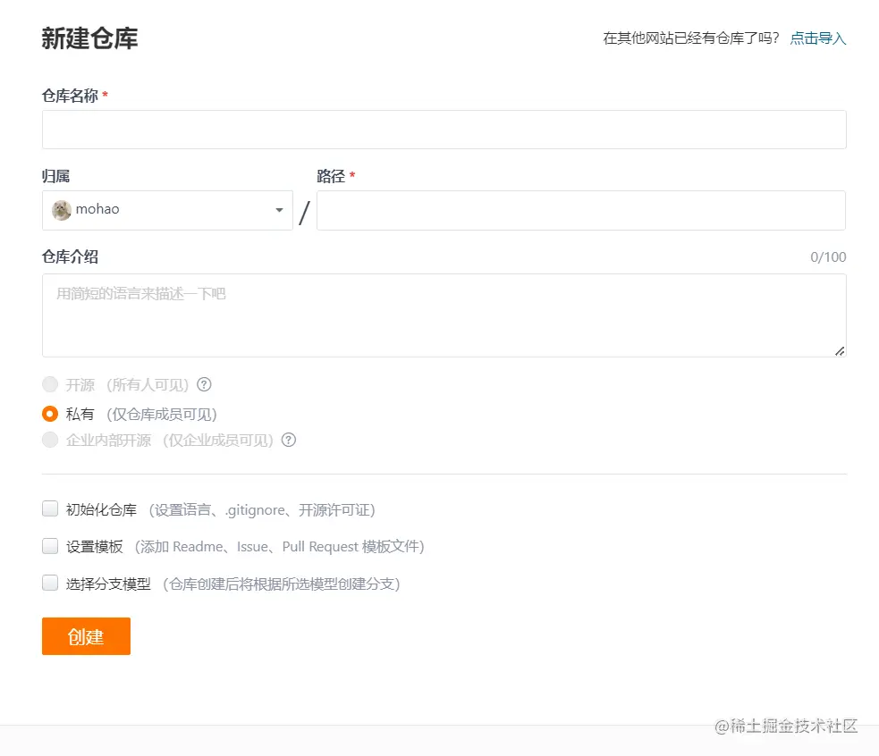Click the orange 创建 button
Image resolution: width=879 pixels, height=756 pixels.
coord(87,636)
